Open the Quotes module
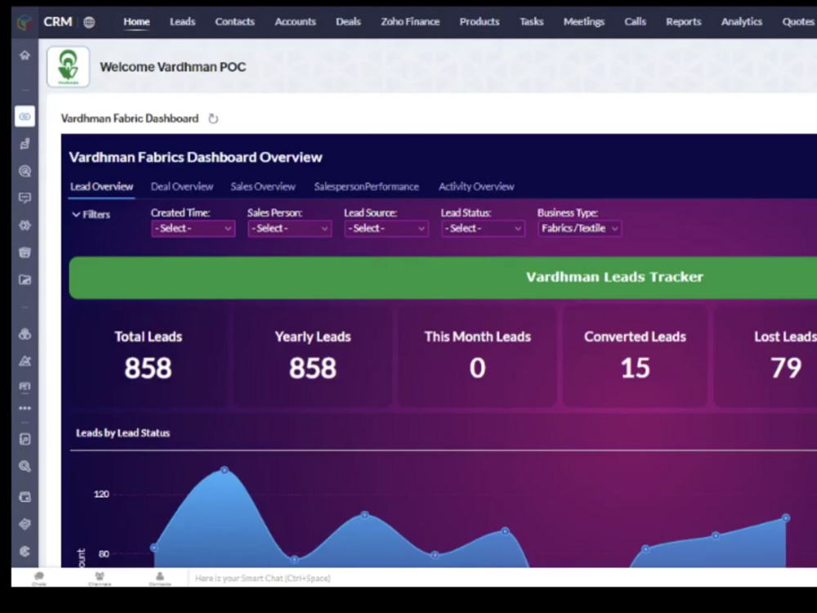 pos(798,22)
